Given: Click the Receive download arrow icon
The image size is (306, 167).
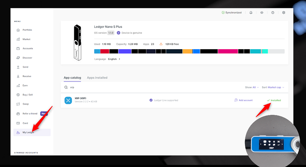Looking at the screenshot, I should point(18,76).
